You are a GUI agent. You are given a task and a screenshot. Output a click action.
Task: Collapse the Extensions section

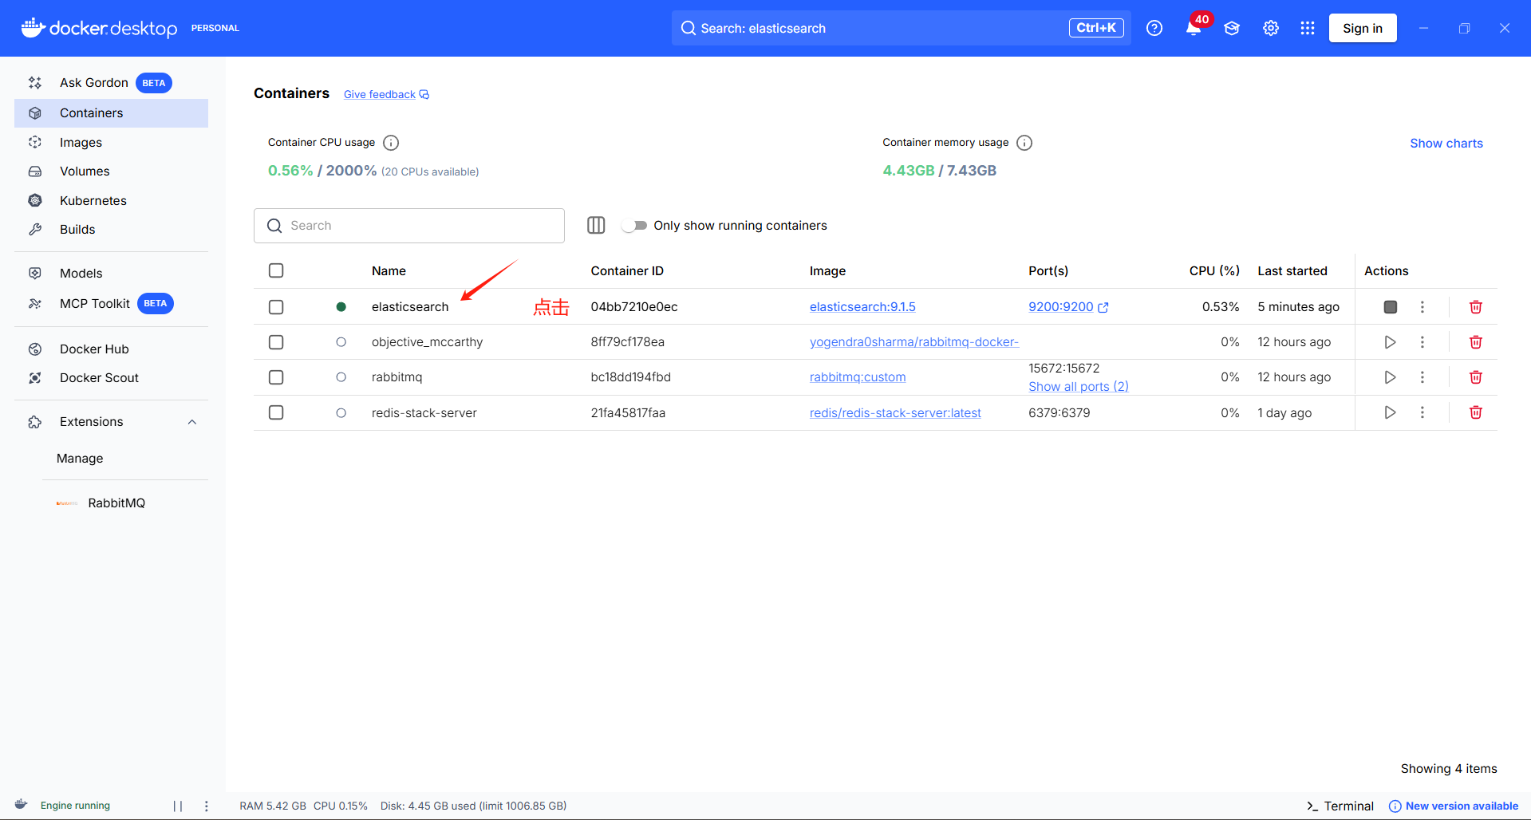[191, 421]
